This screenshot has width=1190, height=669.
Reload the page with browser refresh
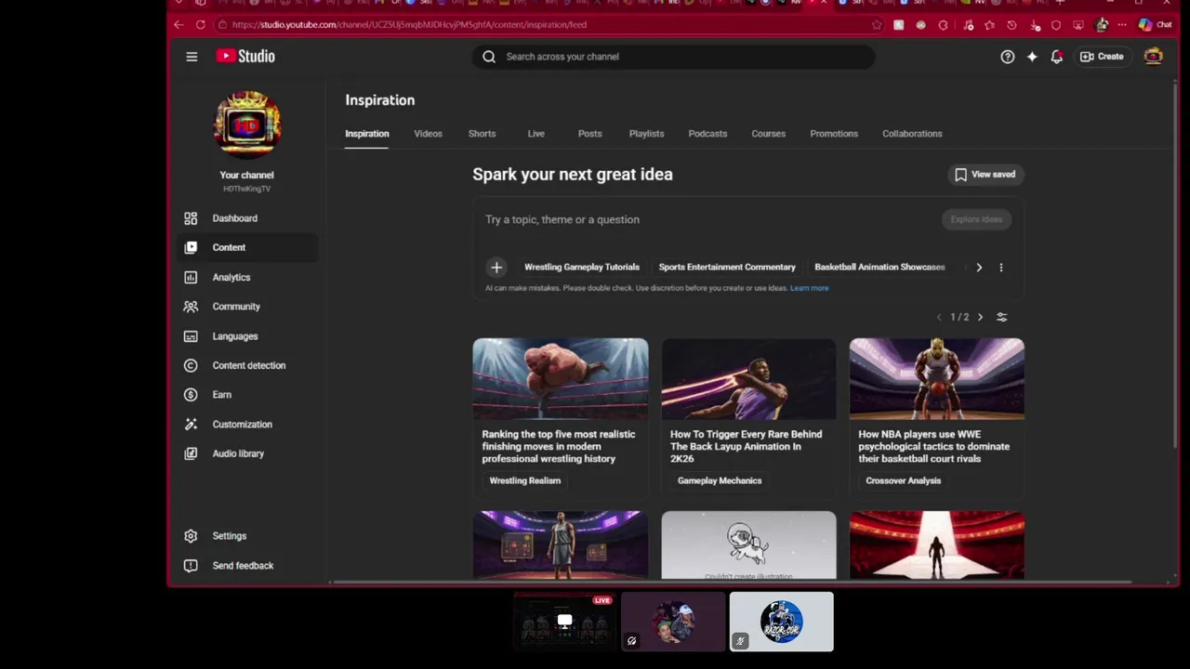tap(200, 25)
